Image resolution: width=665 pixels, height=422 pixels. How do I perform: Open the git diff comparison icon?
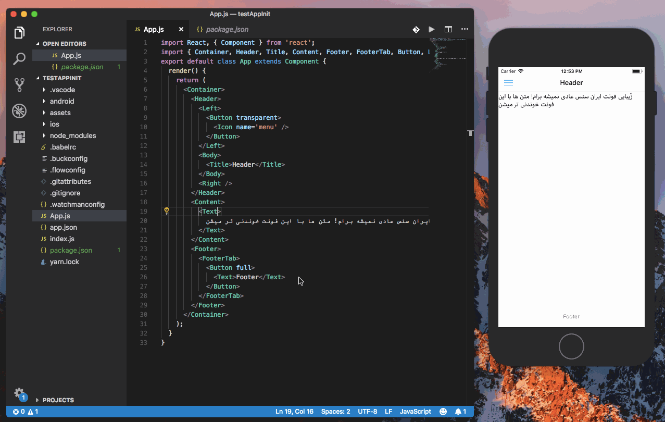tap(416, 30)
